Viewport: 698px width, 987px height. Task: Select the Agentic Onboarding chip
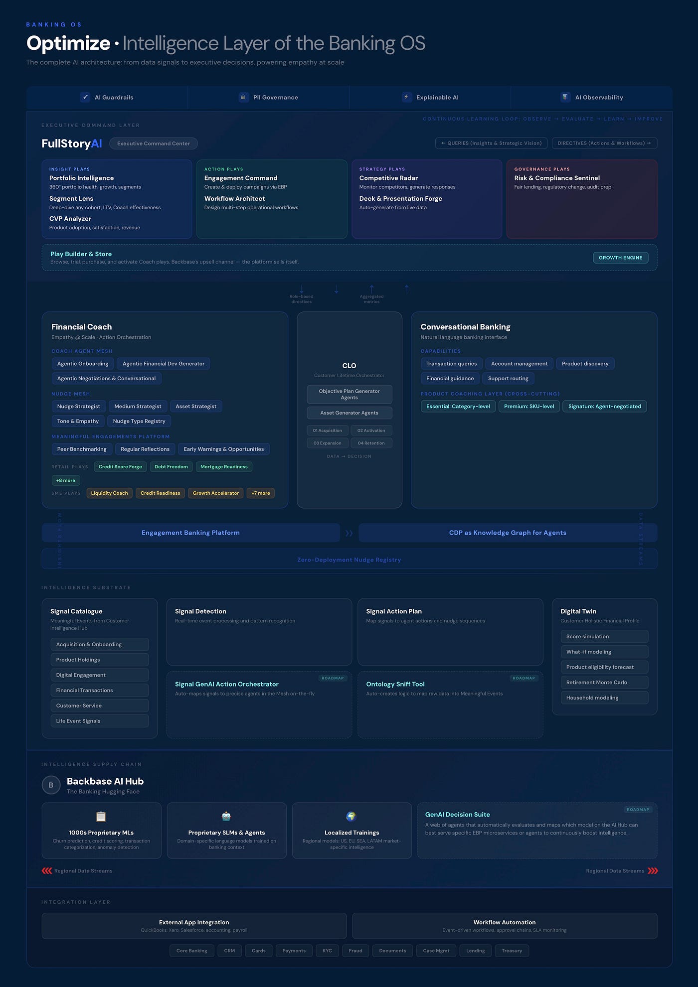[x=83, y=364]
